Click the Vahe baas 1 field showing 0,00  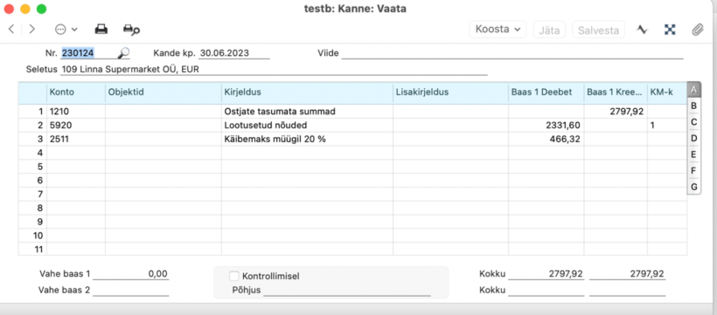[131, 274]
